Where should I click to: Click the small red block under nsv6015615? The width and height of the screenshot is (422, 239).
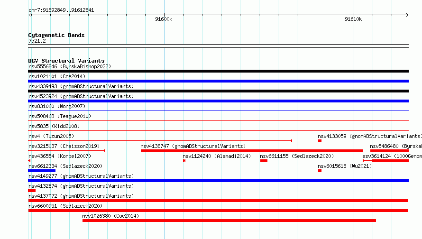pyautogui.click(x=320, y=171)
